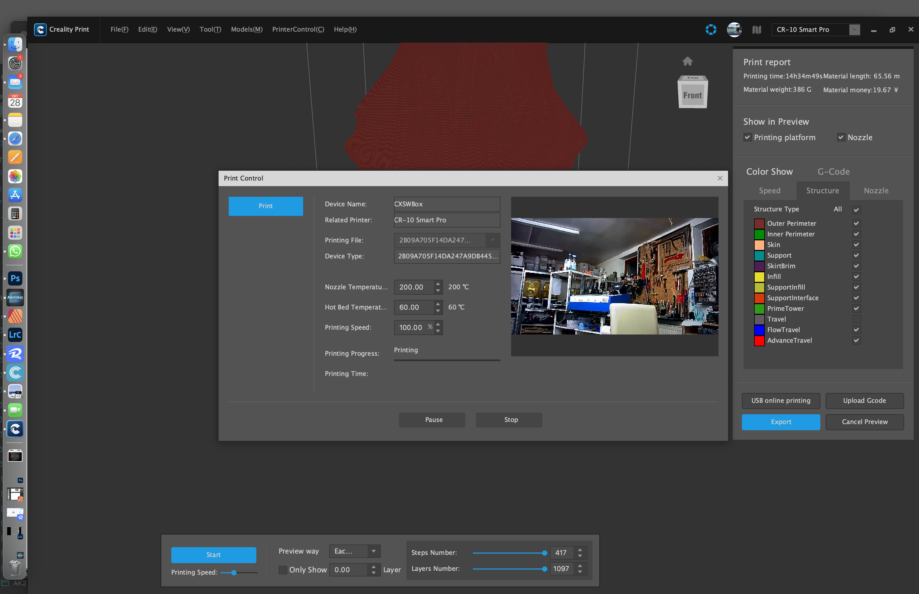This screenshot has height=594, width=919.
Task: Launch Lightroom Classic from the dock
Action: (15, 335)
